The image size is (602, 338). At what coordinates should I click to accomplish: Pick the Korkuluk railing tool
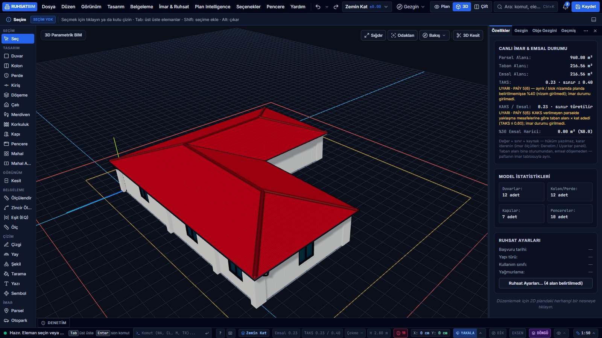click(18, 124)
